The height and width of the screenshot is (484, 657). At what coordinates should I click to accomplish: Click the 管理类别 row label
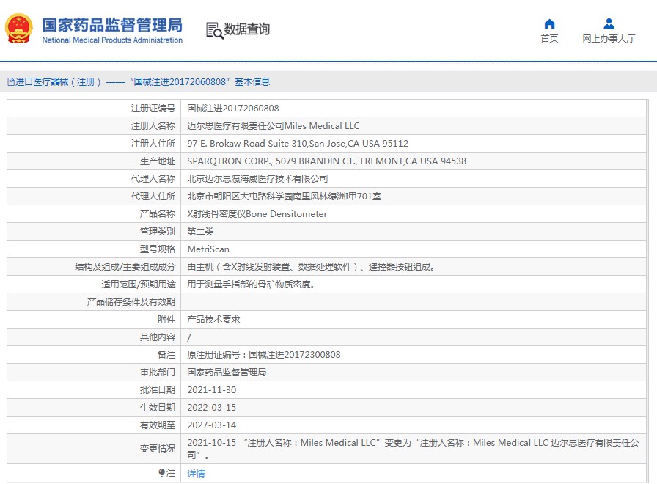click(x=158, y=232)
